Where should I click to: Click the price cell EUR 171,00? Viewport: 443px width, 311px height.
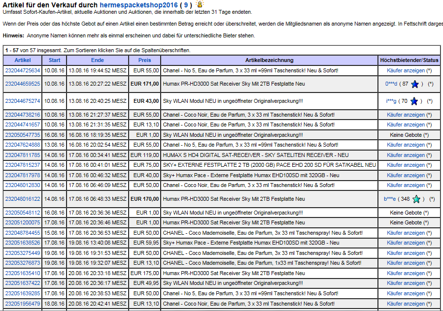(145, 84)
